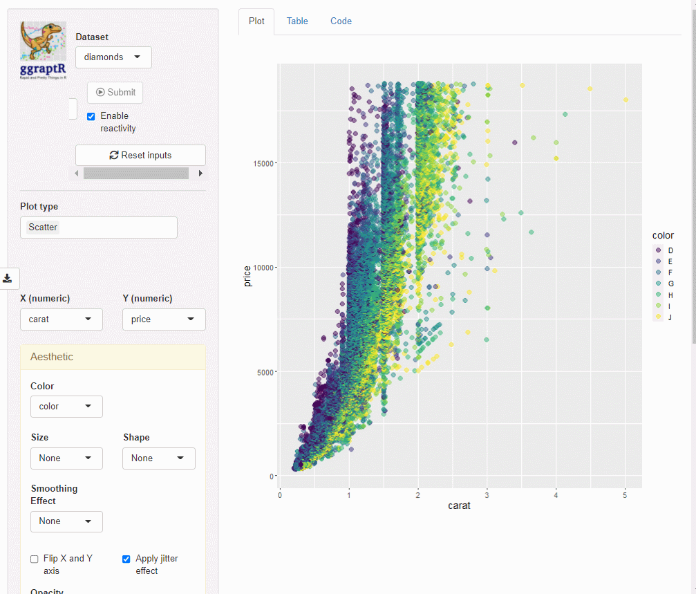
Task: Open the Dataset diamonds dropdown
Action: click(113, 57)
